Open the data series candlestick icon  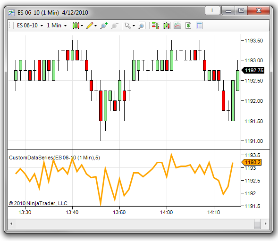point(167,25)
